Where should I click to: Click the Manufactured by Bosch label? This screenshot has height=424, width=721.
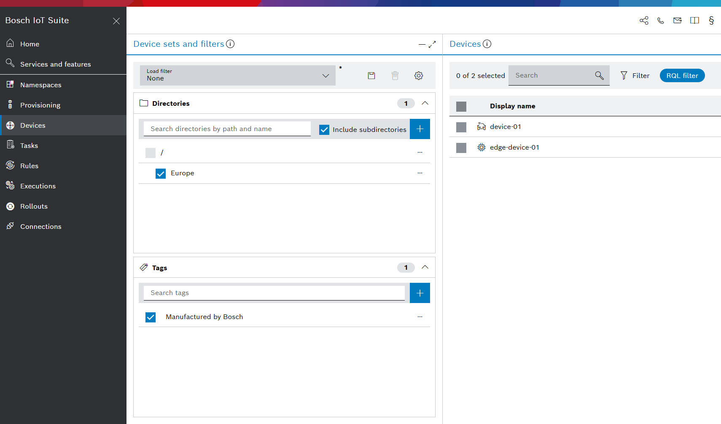[x=204, y=317]
